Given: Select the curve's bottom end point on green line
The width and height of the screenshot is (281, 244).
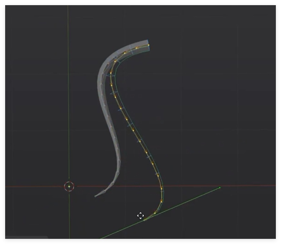Looking at the screenshot, I should [144, 220].
